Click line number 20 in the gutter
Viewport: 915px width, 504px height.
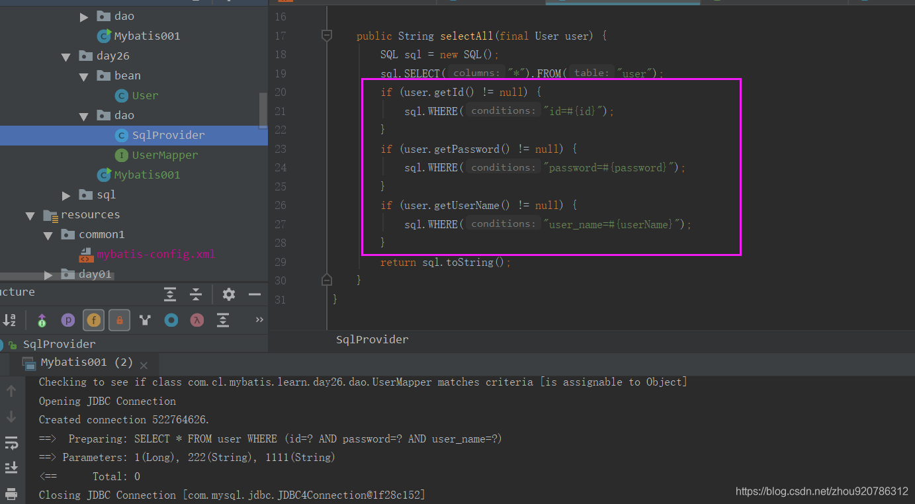tap(279, 92)
